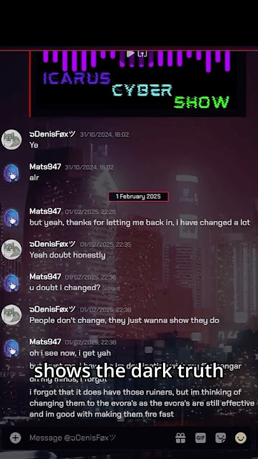Viewport: 258px width, 459px height.
Task: Click the username Mats947 above "alr"
Action: coord(45,167)
